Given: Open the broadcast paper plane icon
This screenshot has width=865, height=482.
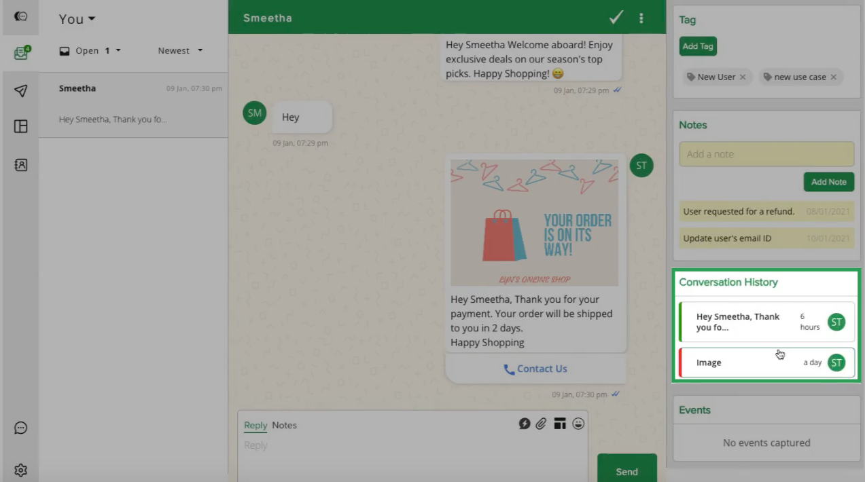Looking at the screenshot, I should (21, 91).
